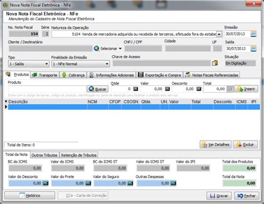This screenshot has width=264, height=204.
Task: Click the Saída date field
Action: (x=237, y=48)
